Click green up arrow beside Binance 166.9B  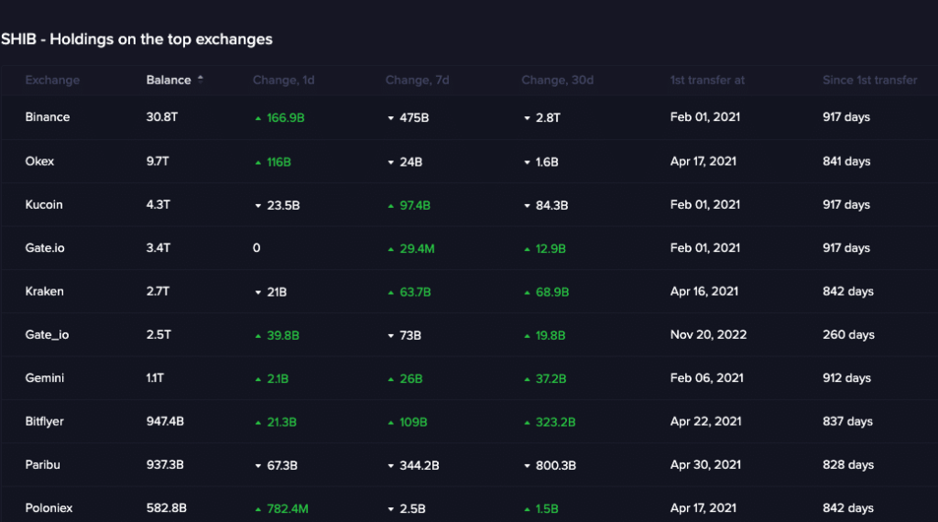click(257, 118)
